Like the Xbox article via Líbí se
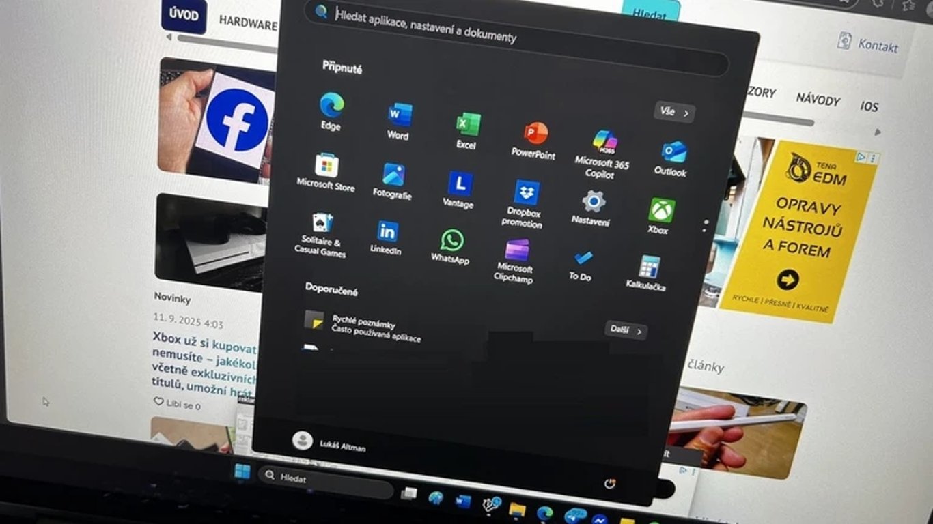 click(x=177, y=405)
